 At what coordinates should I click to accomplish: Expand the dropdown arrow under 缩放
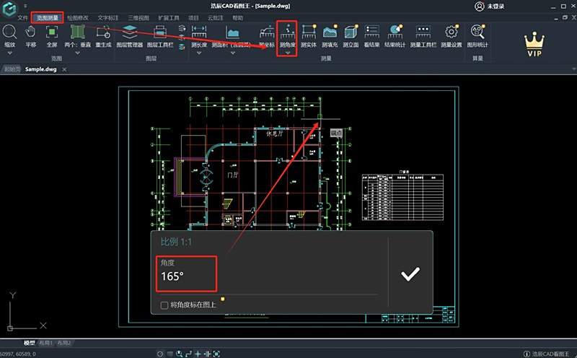coord(10,53)
